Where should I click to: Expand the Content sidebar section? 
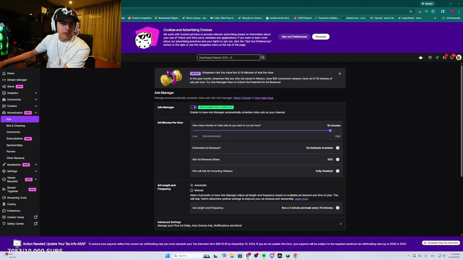[35, 106]
